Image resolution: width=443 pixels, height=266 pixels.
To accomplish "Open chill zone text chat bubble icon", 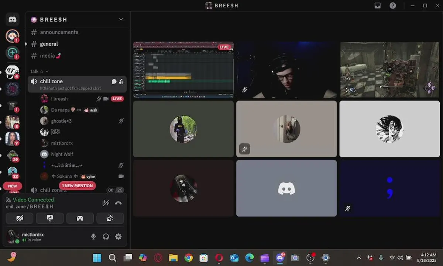I will [x=114, y=81].
